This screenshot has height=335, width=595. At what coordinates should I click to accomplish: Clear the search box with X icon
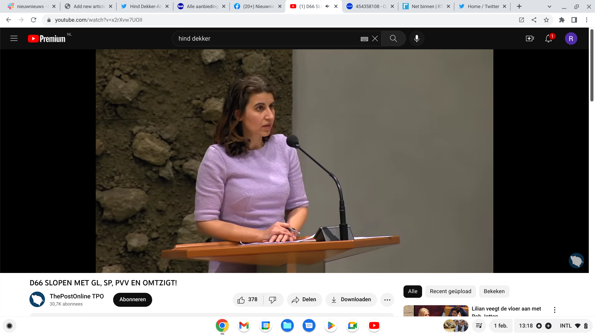click(375, 38)
